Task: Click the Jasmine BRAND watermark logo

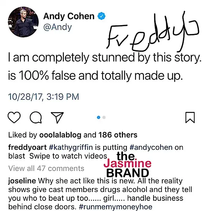Action: coord(128,165)
